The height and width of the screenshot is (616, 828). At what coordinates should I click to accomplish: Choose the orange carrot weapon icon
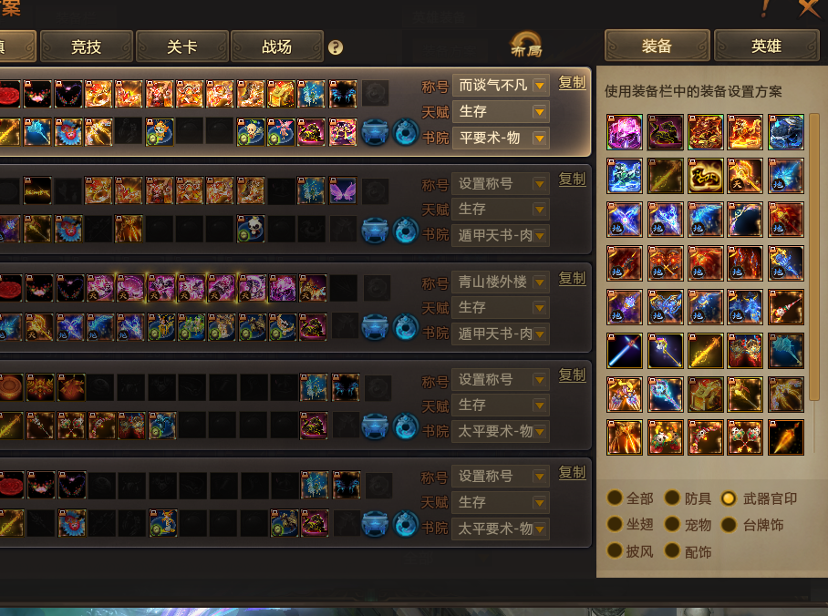[786, 437]
